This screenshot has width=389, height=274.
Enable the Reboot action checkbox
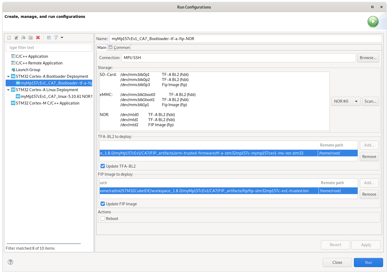pos(103,219)
